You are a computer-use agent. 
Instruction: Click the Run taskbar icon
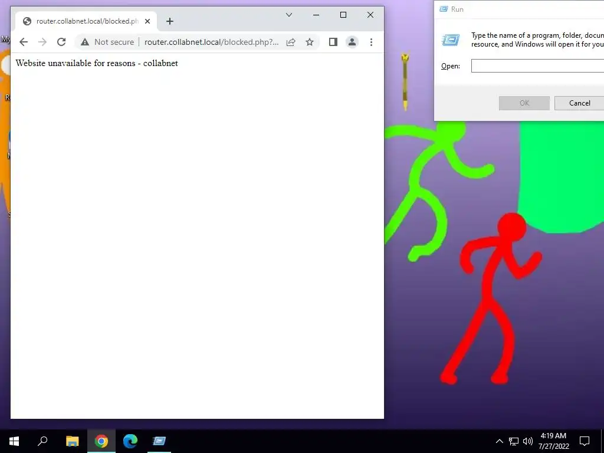click(x=159, y=441)
